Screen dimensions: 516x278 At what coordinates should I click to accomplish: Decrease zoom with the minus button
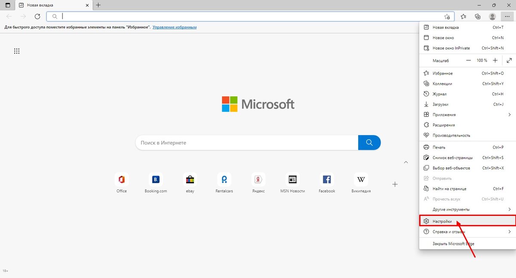pos(469,61)
